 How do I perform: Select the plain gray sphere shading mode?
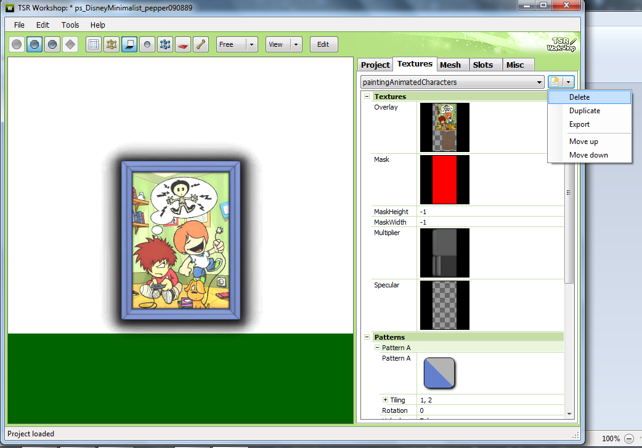click(17, 44)
